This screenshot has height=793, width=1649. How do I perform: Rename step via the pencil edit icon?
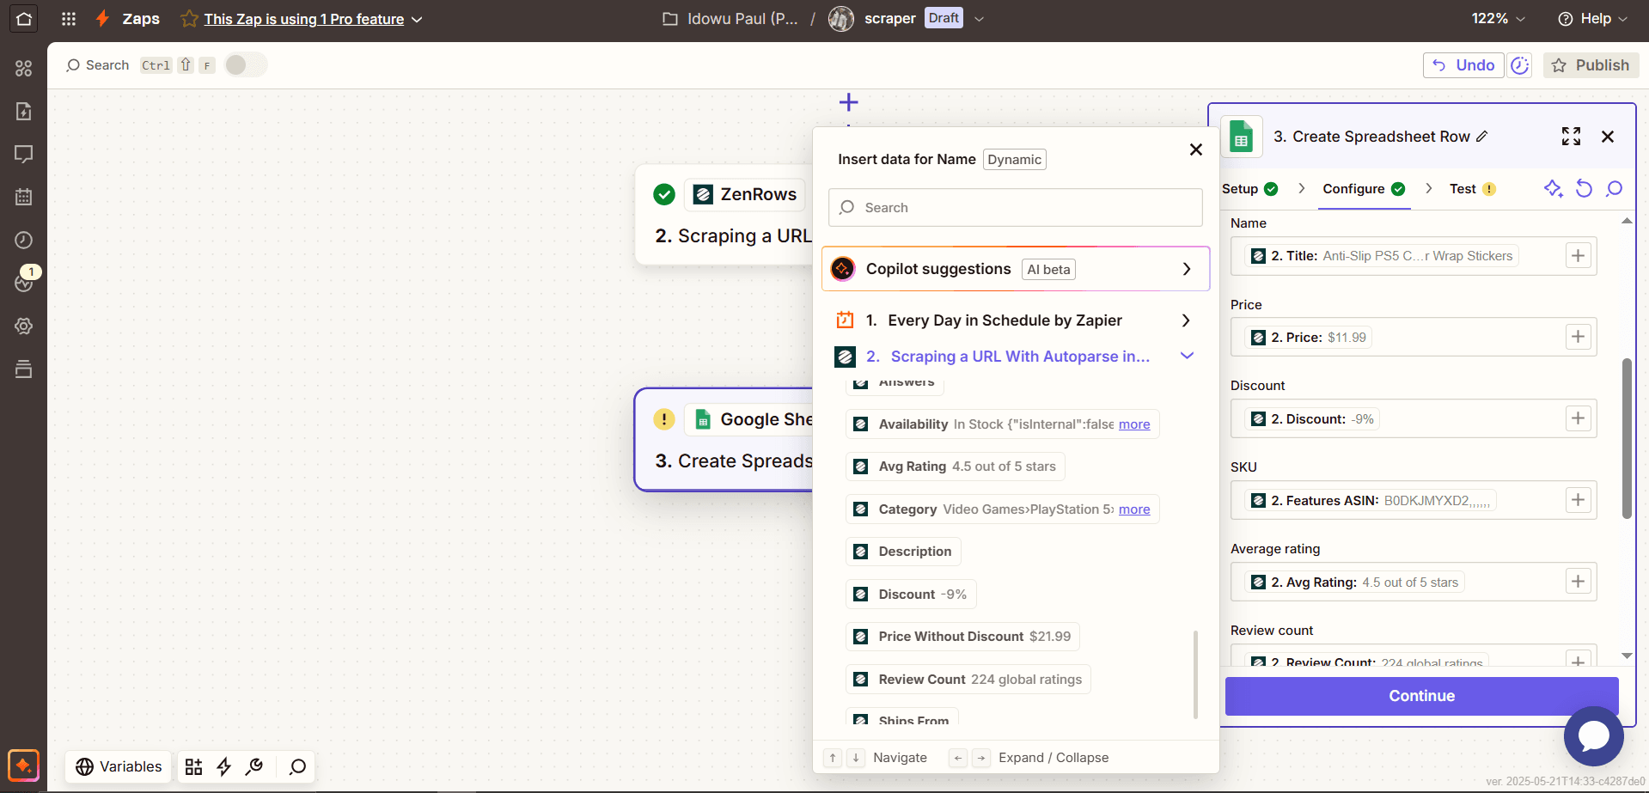(x=1481, y=137)
